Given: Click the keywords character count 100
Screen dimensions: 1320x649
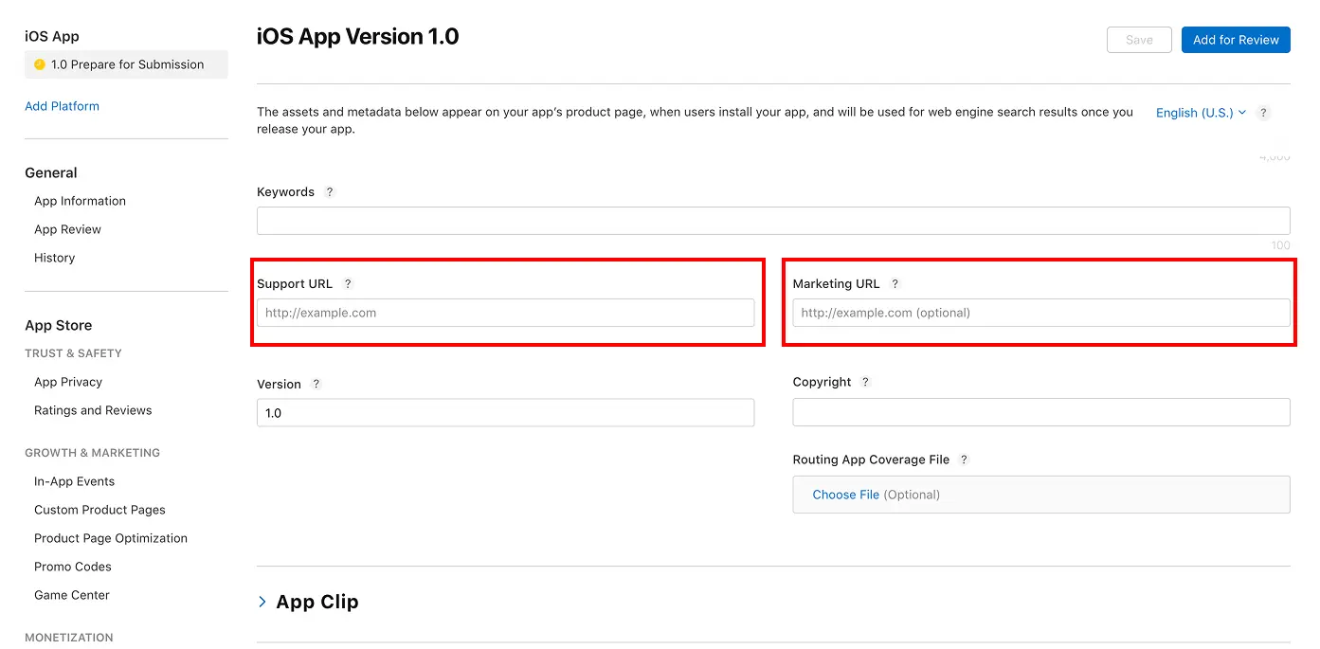Looking at the screenshot, I should (x=1280, y=245).
